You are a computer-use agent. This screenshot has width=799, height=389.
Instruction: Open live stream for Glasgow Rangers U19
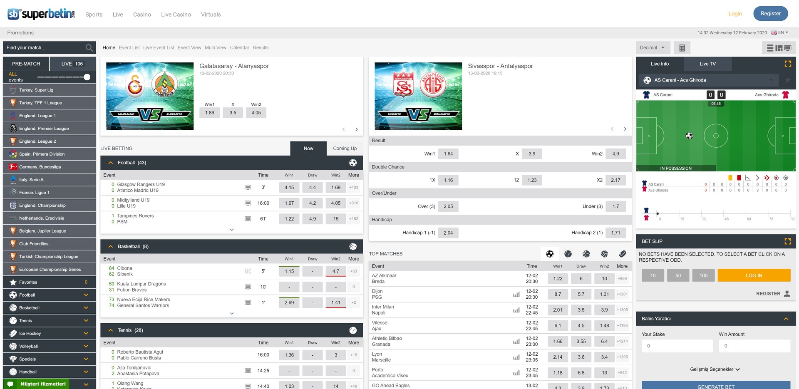(248, 187)
